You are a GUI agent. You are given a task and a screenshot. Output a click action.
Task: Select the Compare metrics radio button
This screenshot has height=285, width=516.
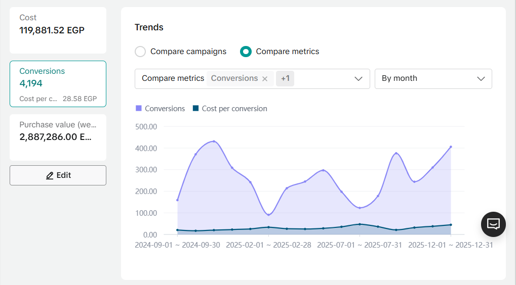coord(246,52)
